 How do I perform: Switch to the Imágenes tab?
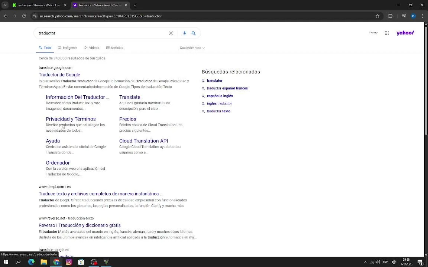pos(68,48)
